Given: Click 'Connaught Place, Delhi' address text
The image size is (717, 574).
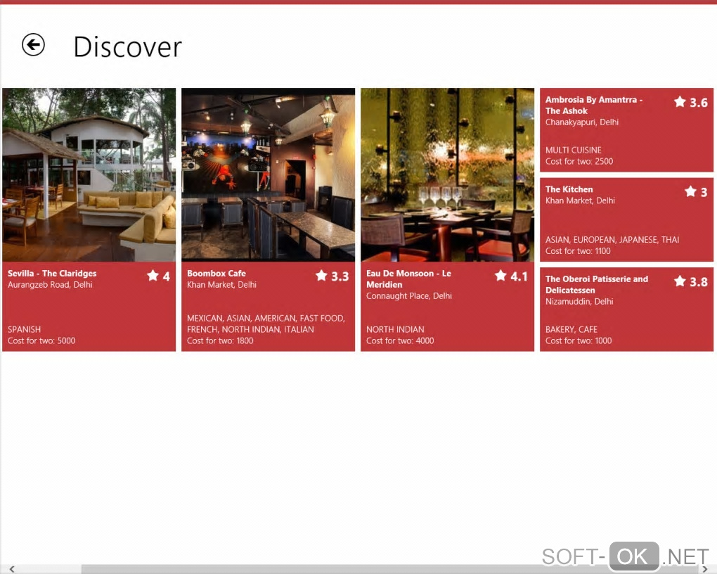Looking at the screenshot, I should pos(409,296).
